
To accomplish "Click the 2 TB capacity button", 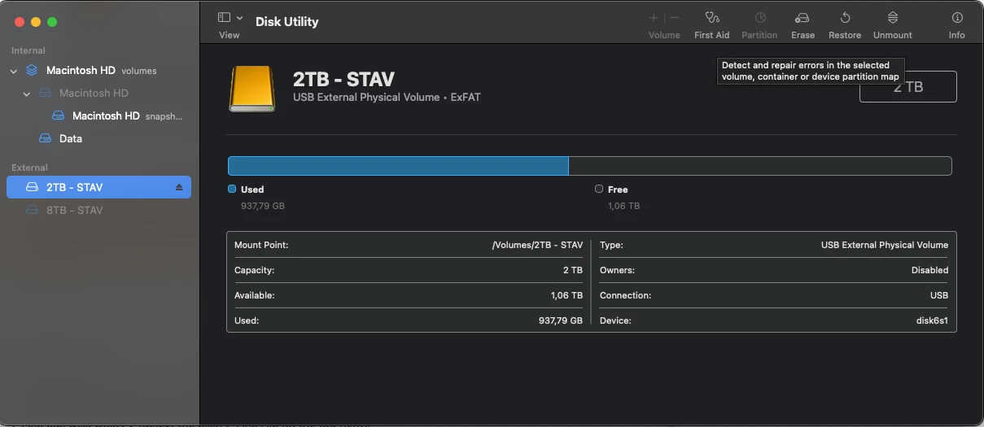I will coord(907,87).
